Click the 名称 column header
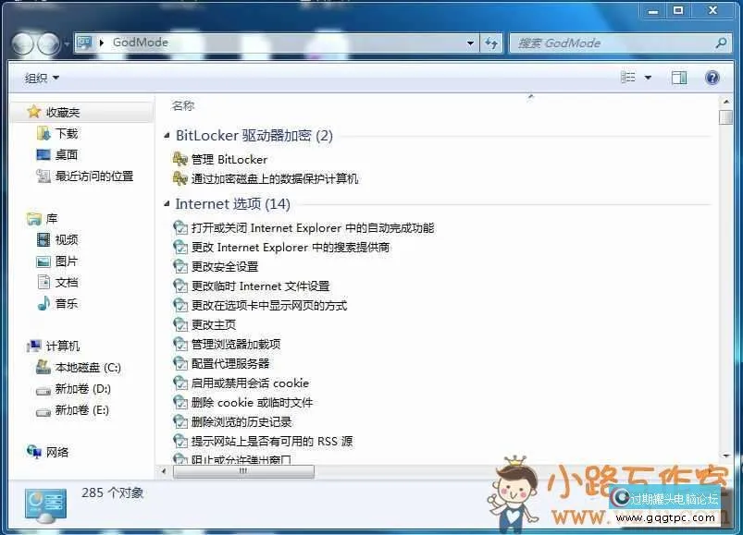The width and height of the screenshot is (743, 535). [183, 105]
